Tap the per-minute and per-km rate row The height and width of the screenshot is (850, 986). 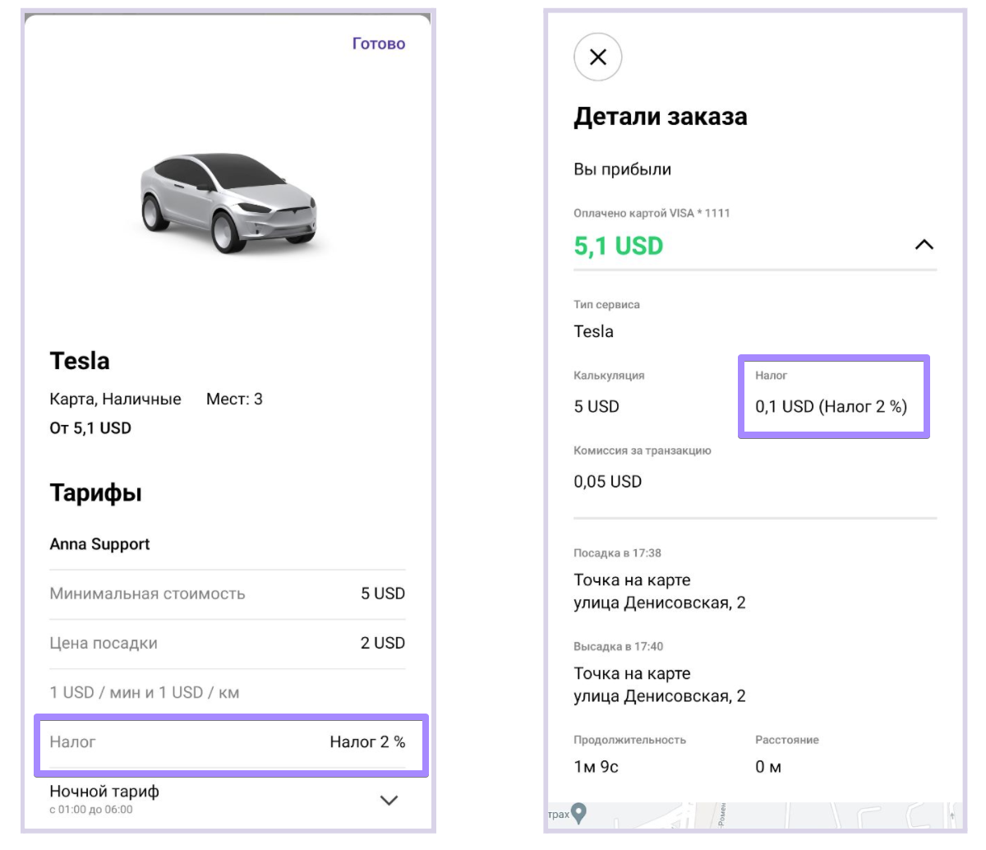(145, 692)
